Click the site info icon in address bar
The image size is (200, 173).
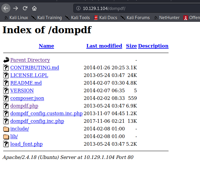click(78, 8)
